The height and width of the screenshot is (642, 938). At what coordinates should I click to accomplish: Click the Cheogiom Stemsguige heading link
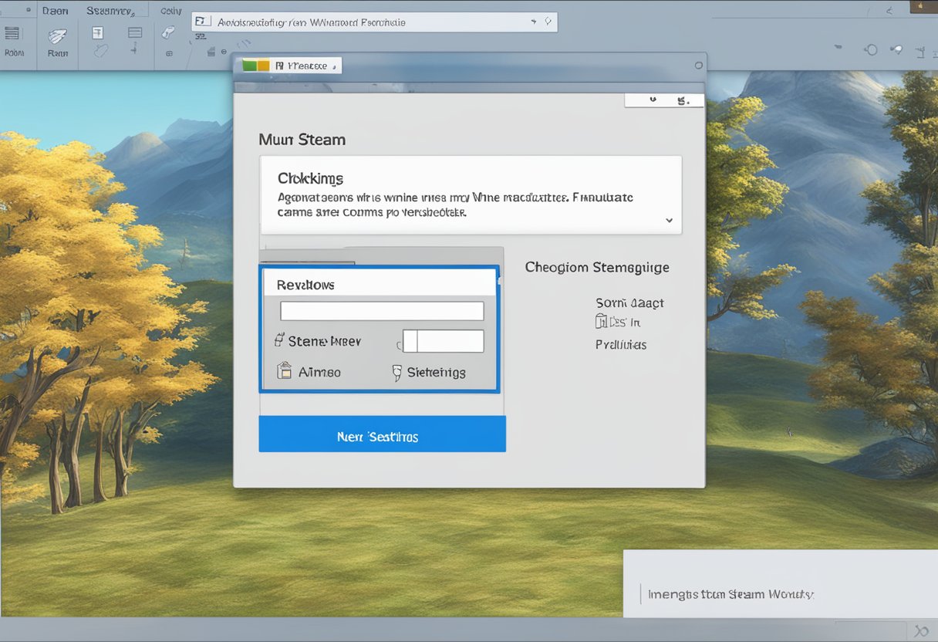click(x=596, y=267)
